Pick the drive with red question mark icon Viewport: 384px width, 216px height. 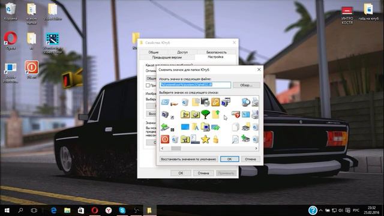click(236, 114)
